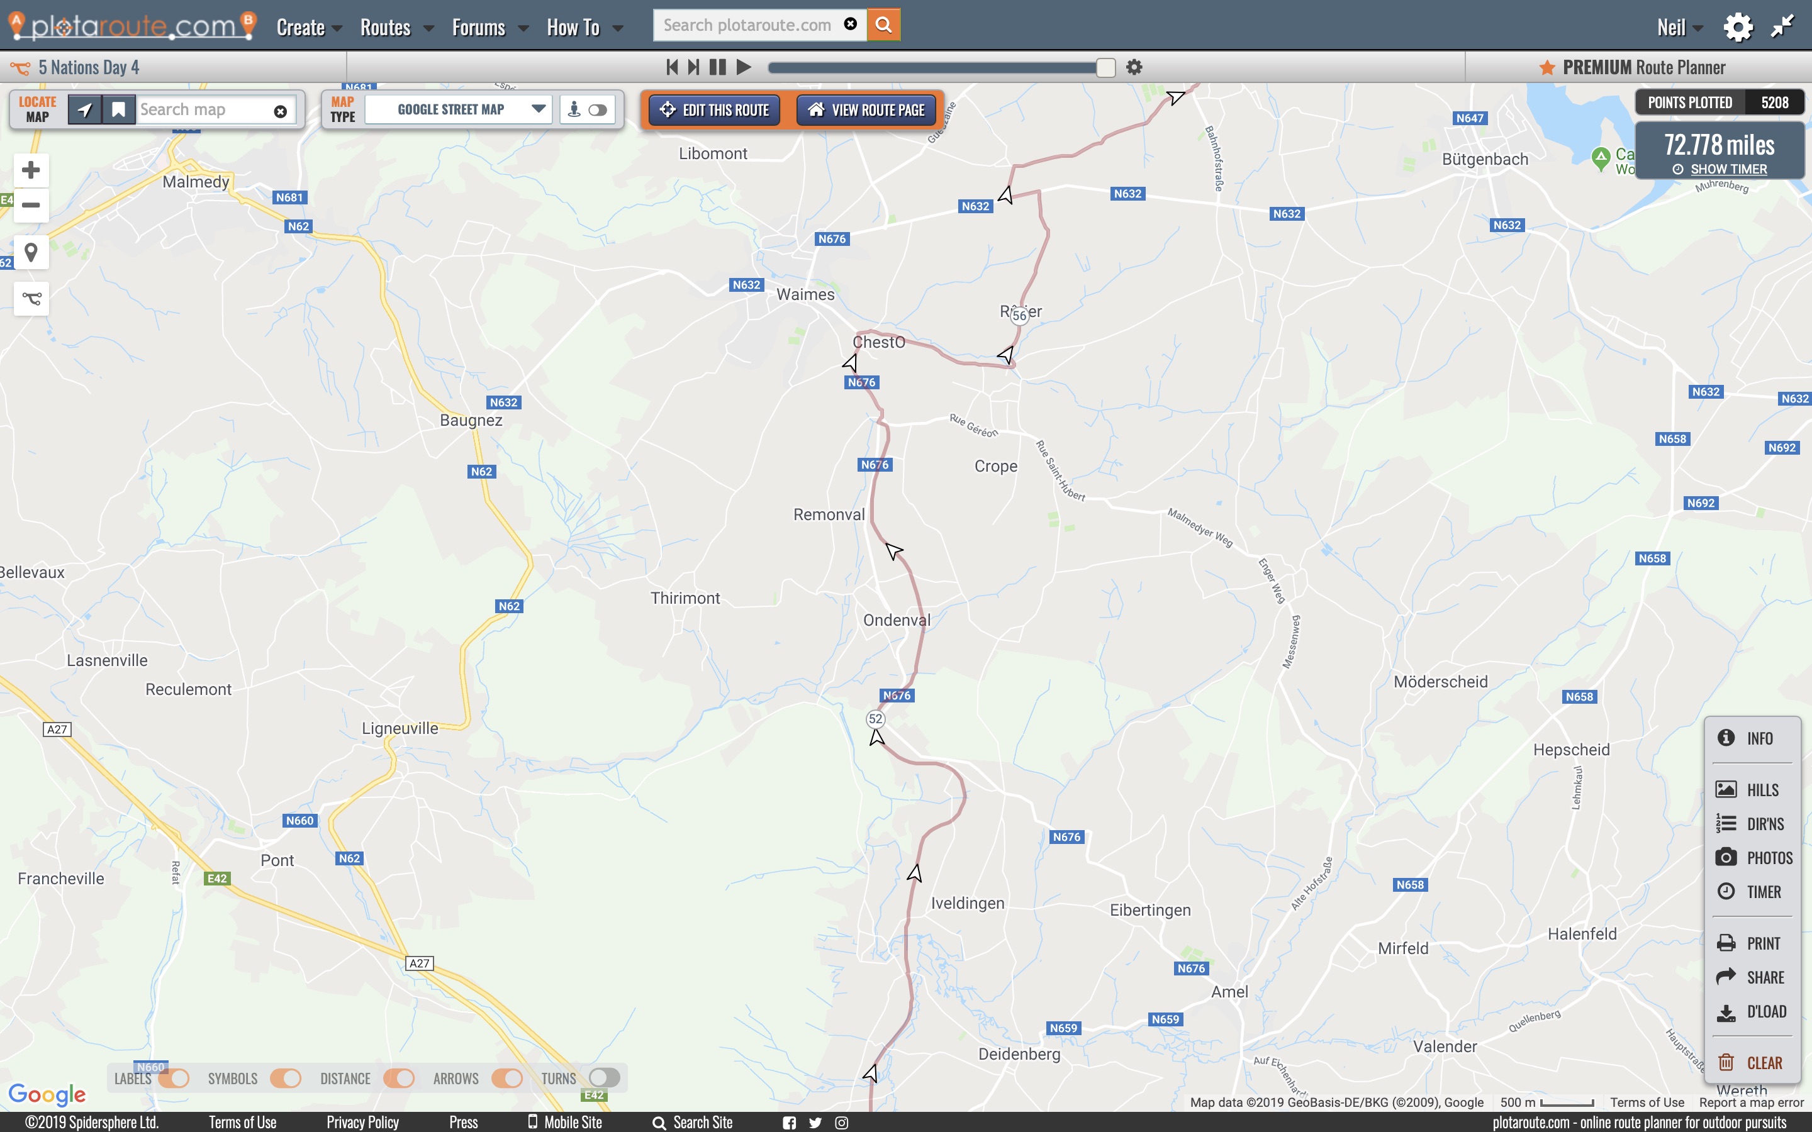Click the 5 Nations Day 4 route title
The image size is (1812, 1132).
coord(88,67)
